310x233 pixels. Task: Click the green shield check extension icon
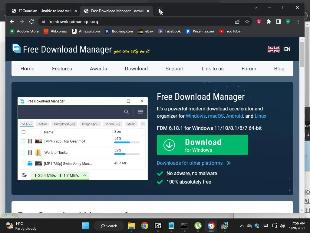click(288, 22)
